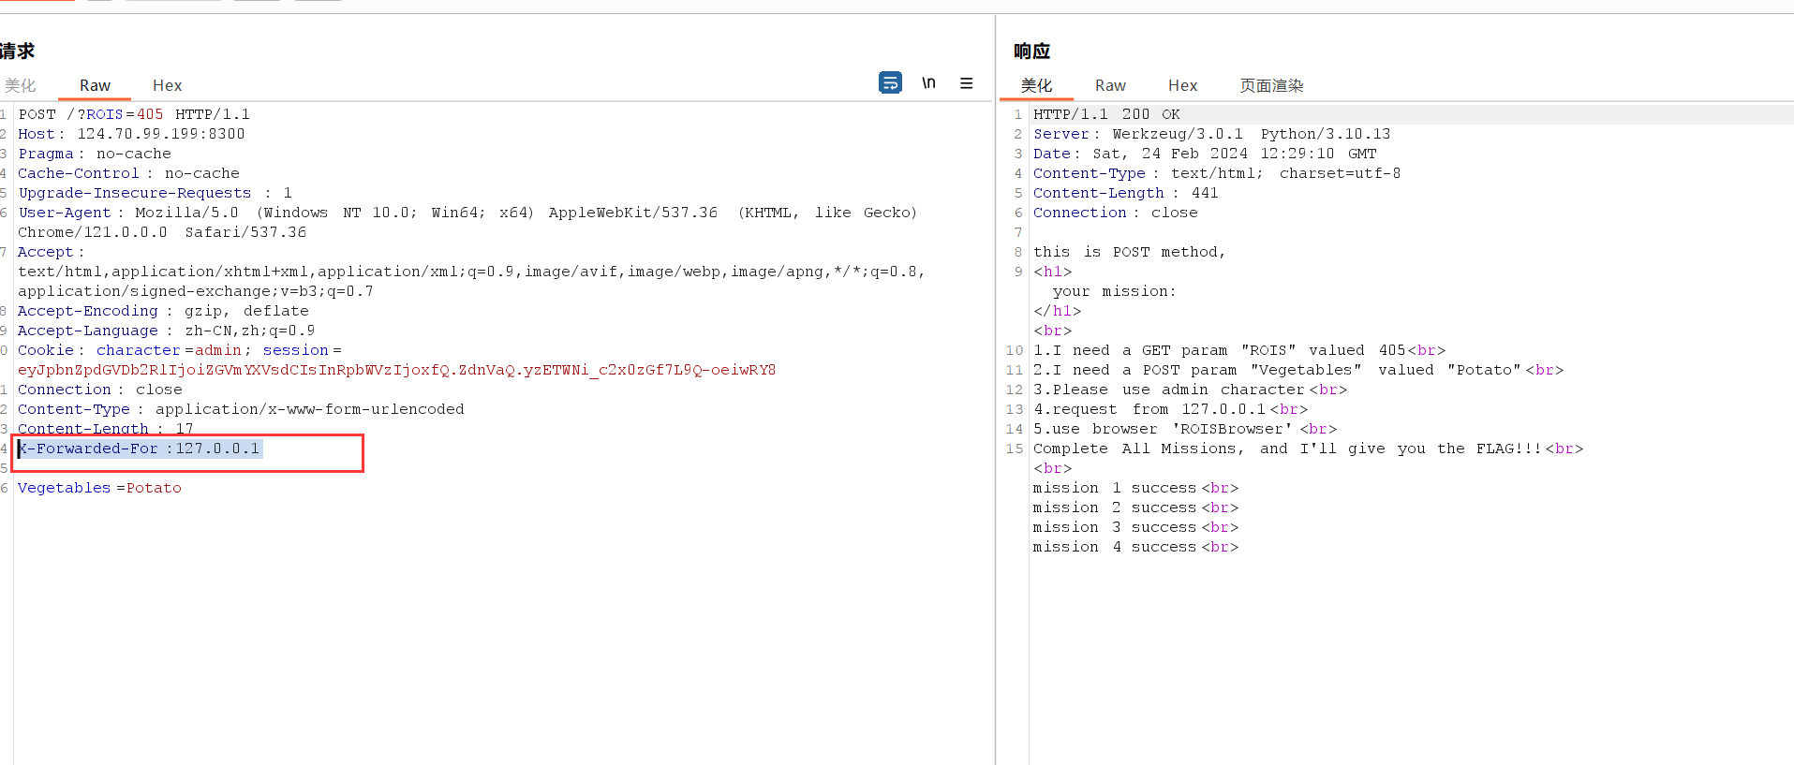Switch to the Raw tab in the request panel
The image size is (1794, 765).
(x=95, y=85)
